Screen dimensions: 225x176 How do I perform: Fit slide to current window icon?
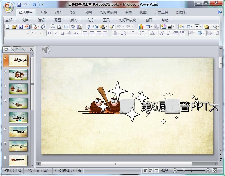click(x=215, y=171)
